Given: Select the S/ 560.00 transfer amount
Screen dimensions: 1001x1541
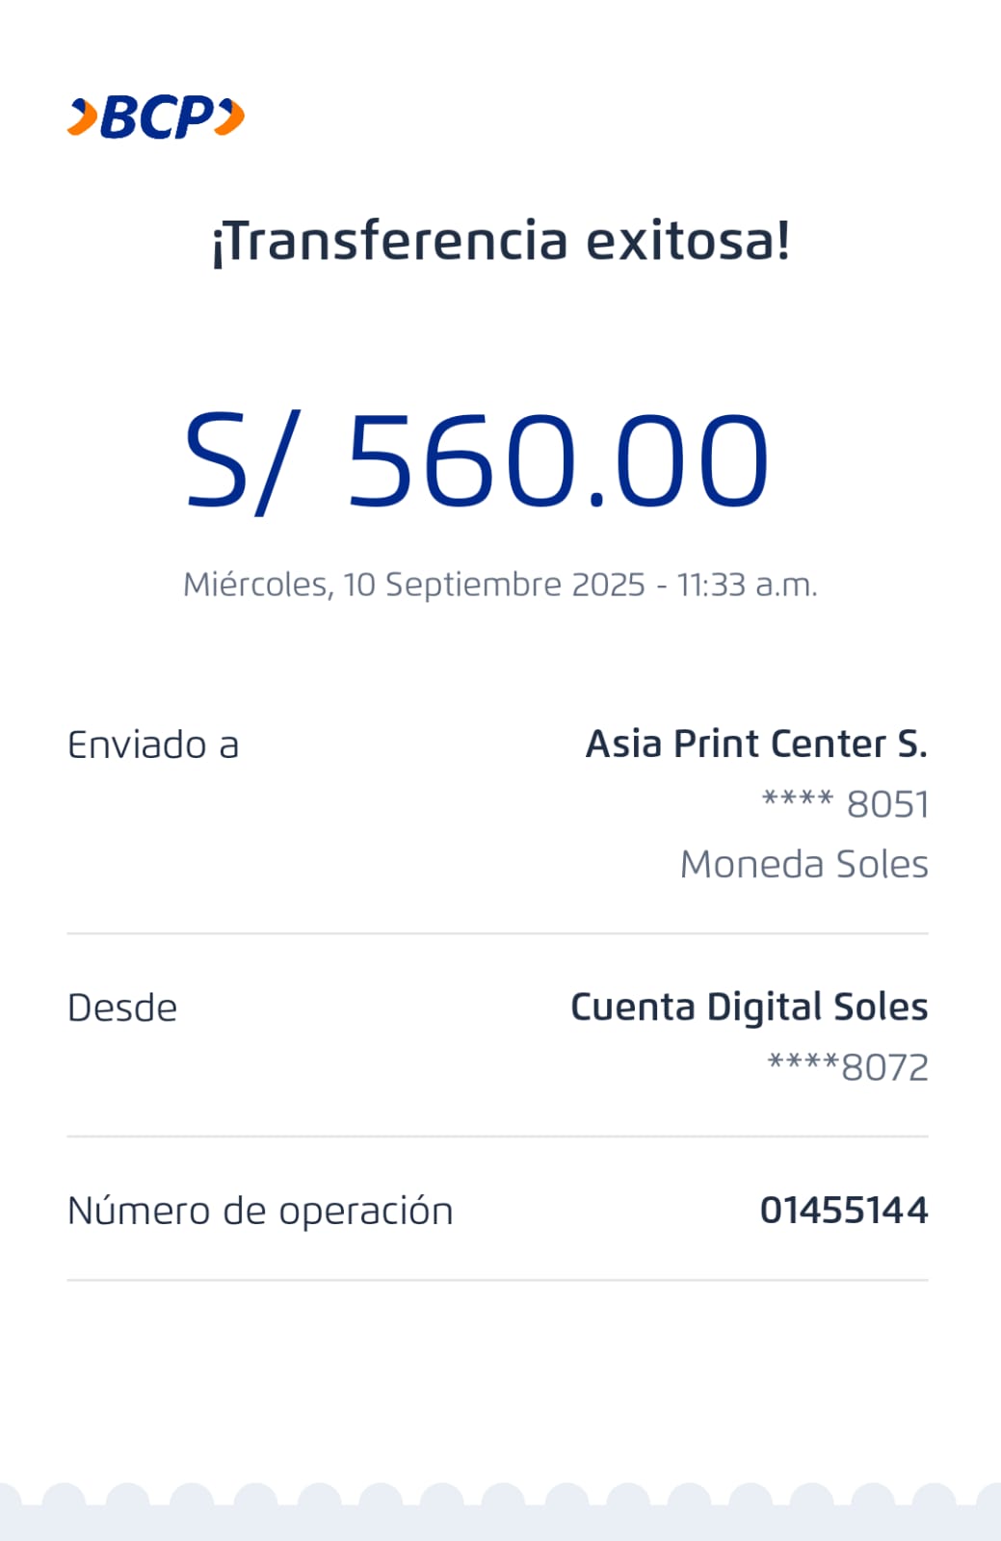Looking at the screenshot, I should pos(478,460).
